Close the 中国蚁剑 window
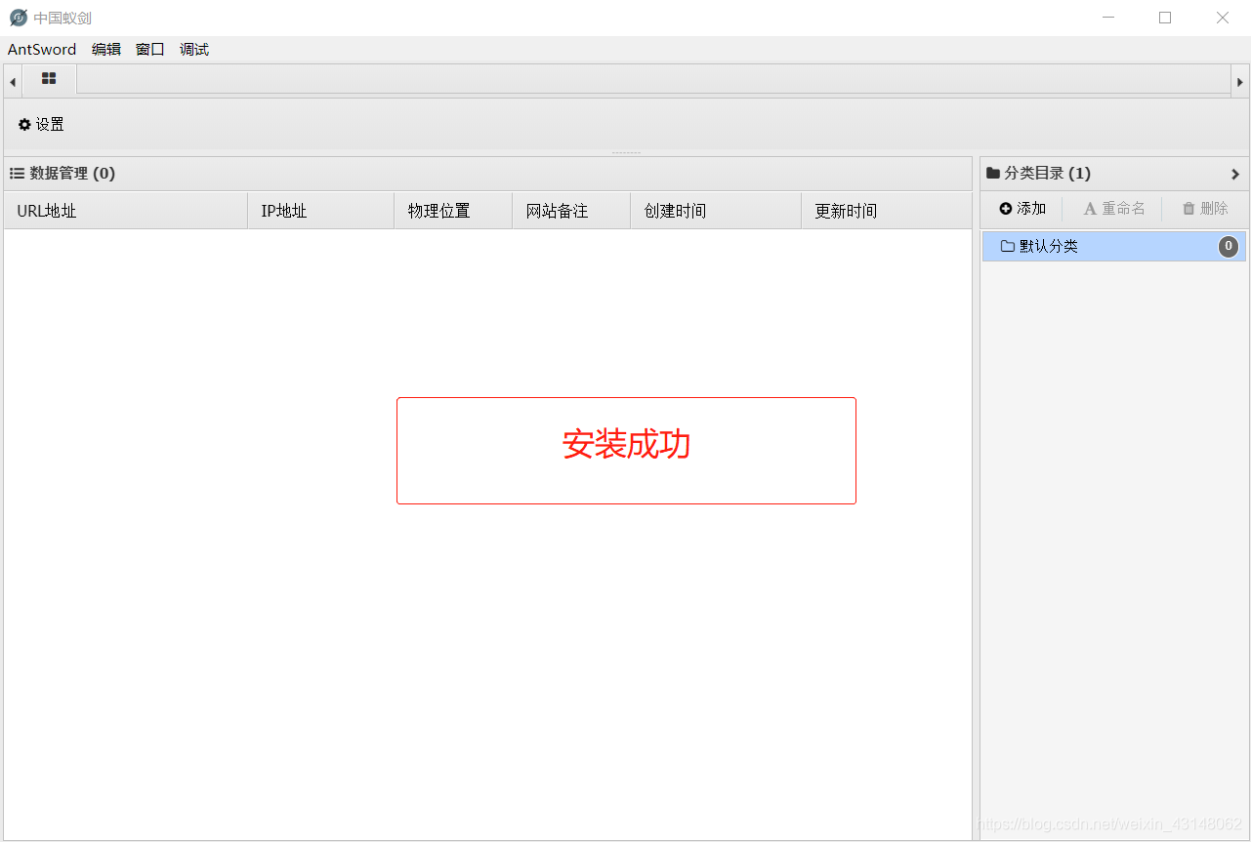This screenshot has height=842, width=1251. (x=1222, y=18)
